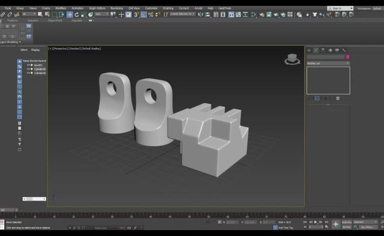Viewport: 384px width, 236px height.
Task: Select the Move transform tool
Action: (x=70, y=15)
